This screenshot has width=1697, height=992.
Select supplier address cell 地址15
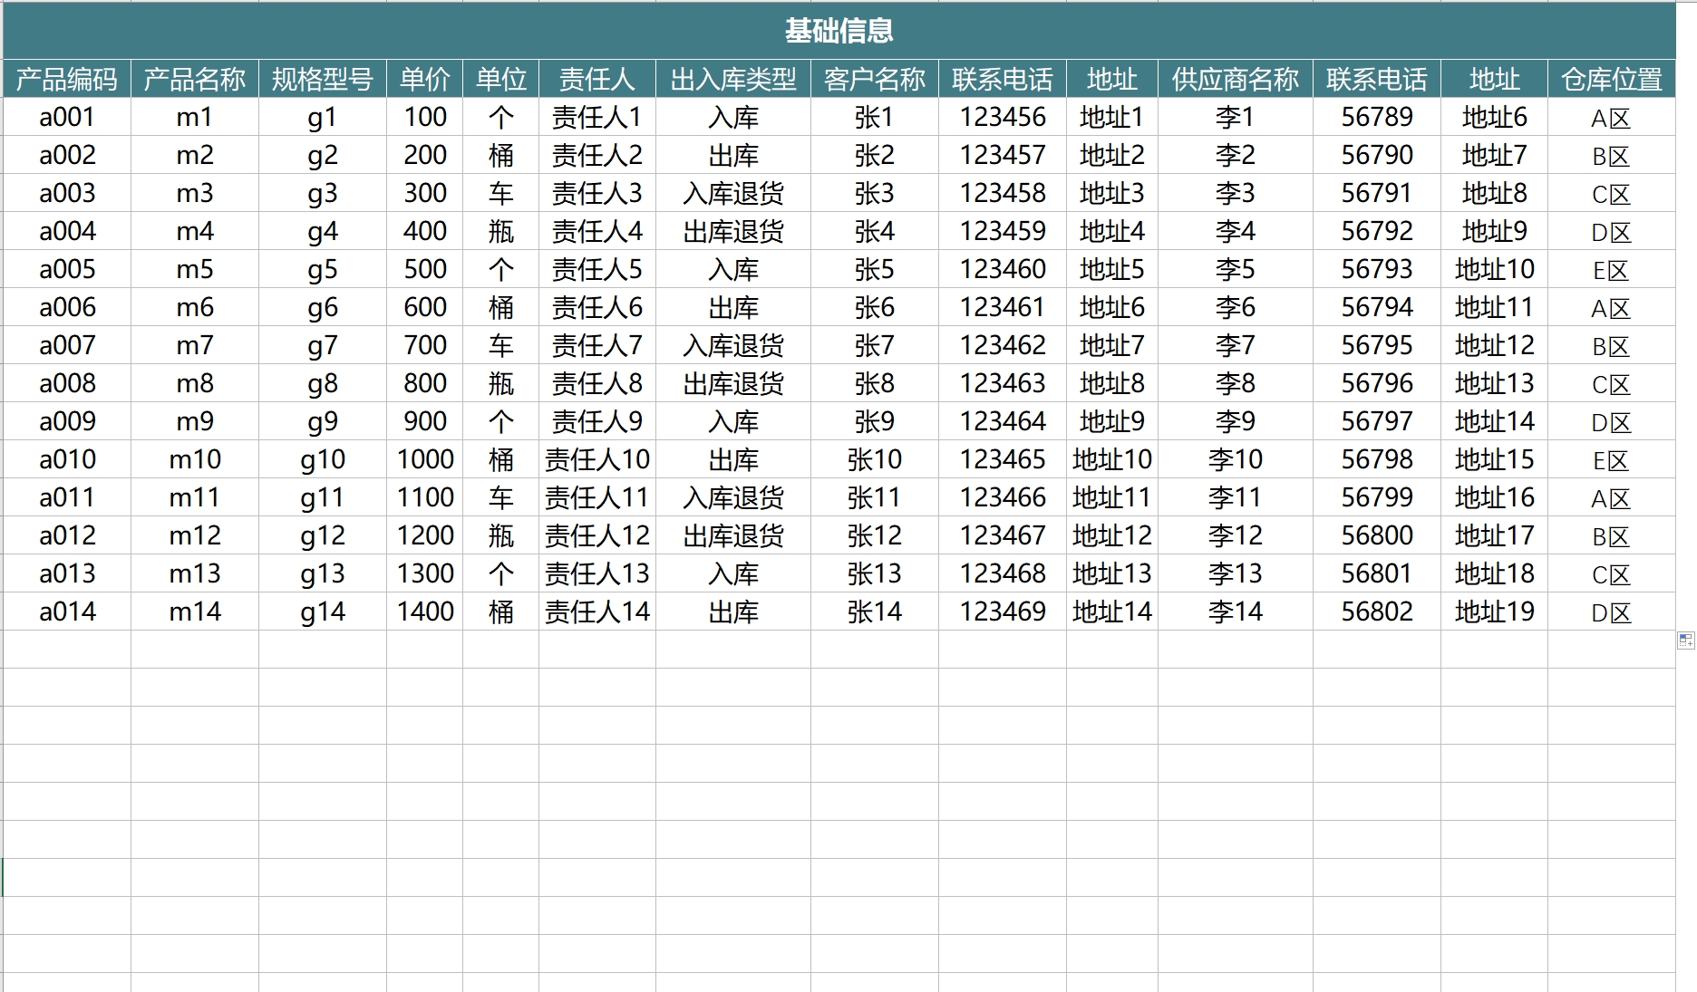(x=1495, y=459)
